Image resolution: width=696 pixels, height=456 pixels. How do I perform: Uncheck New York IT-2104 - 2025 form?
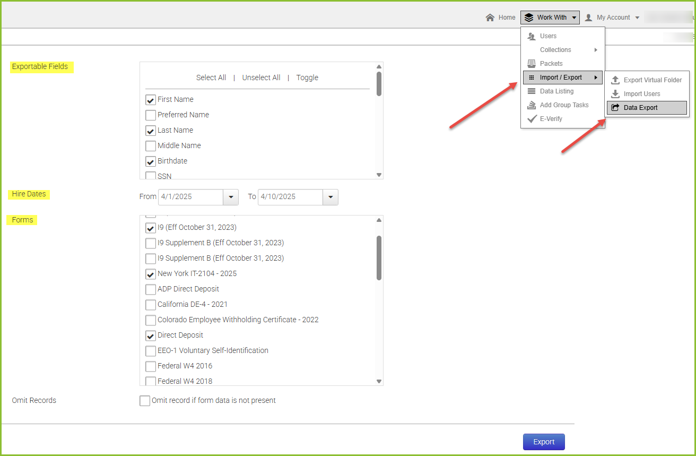point(151,274)
